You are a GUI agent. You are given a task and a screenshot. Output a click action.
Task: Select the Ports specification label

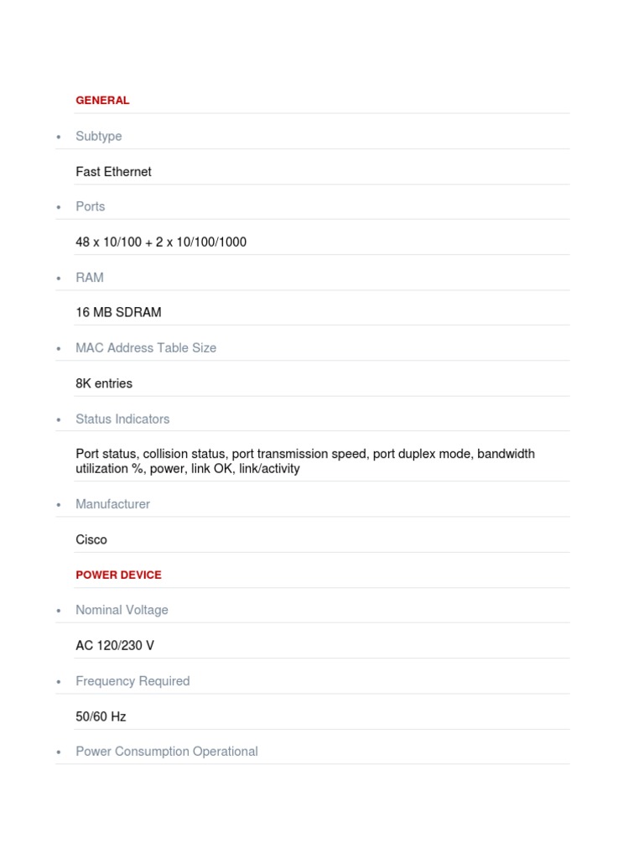(x=91, y=206)
